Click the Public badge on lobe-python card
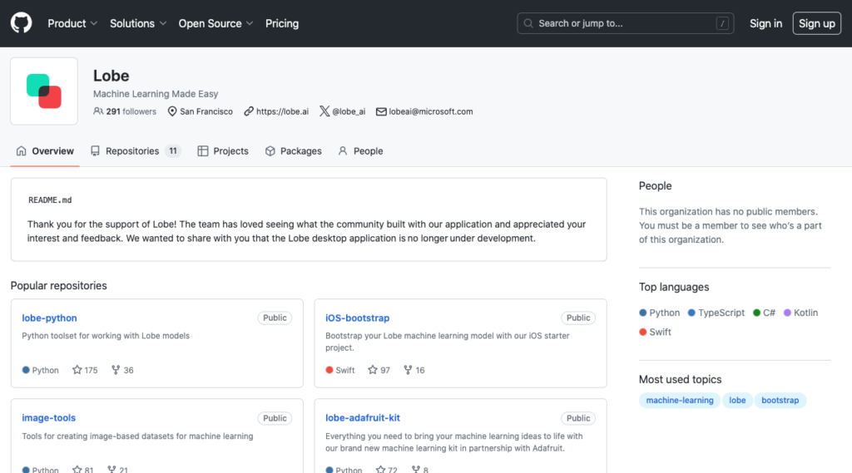The width and height of the screenshot is (852, 473). point(275,318)
